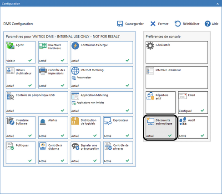The image size is (222, 194).
Task: Toggle the Politiques tile checkmark
Action: [x=30, y=161]
